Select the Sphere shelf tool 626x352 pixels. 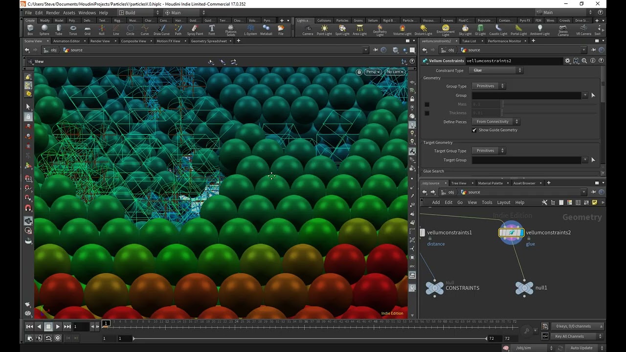(x=45, y=30)
